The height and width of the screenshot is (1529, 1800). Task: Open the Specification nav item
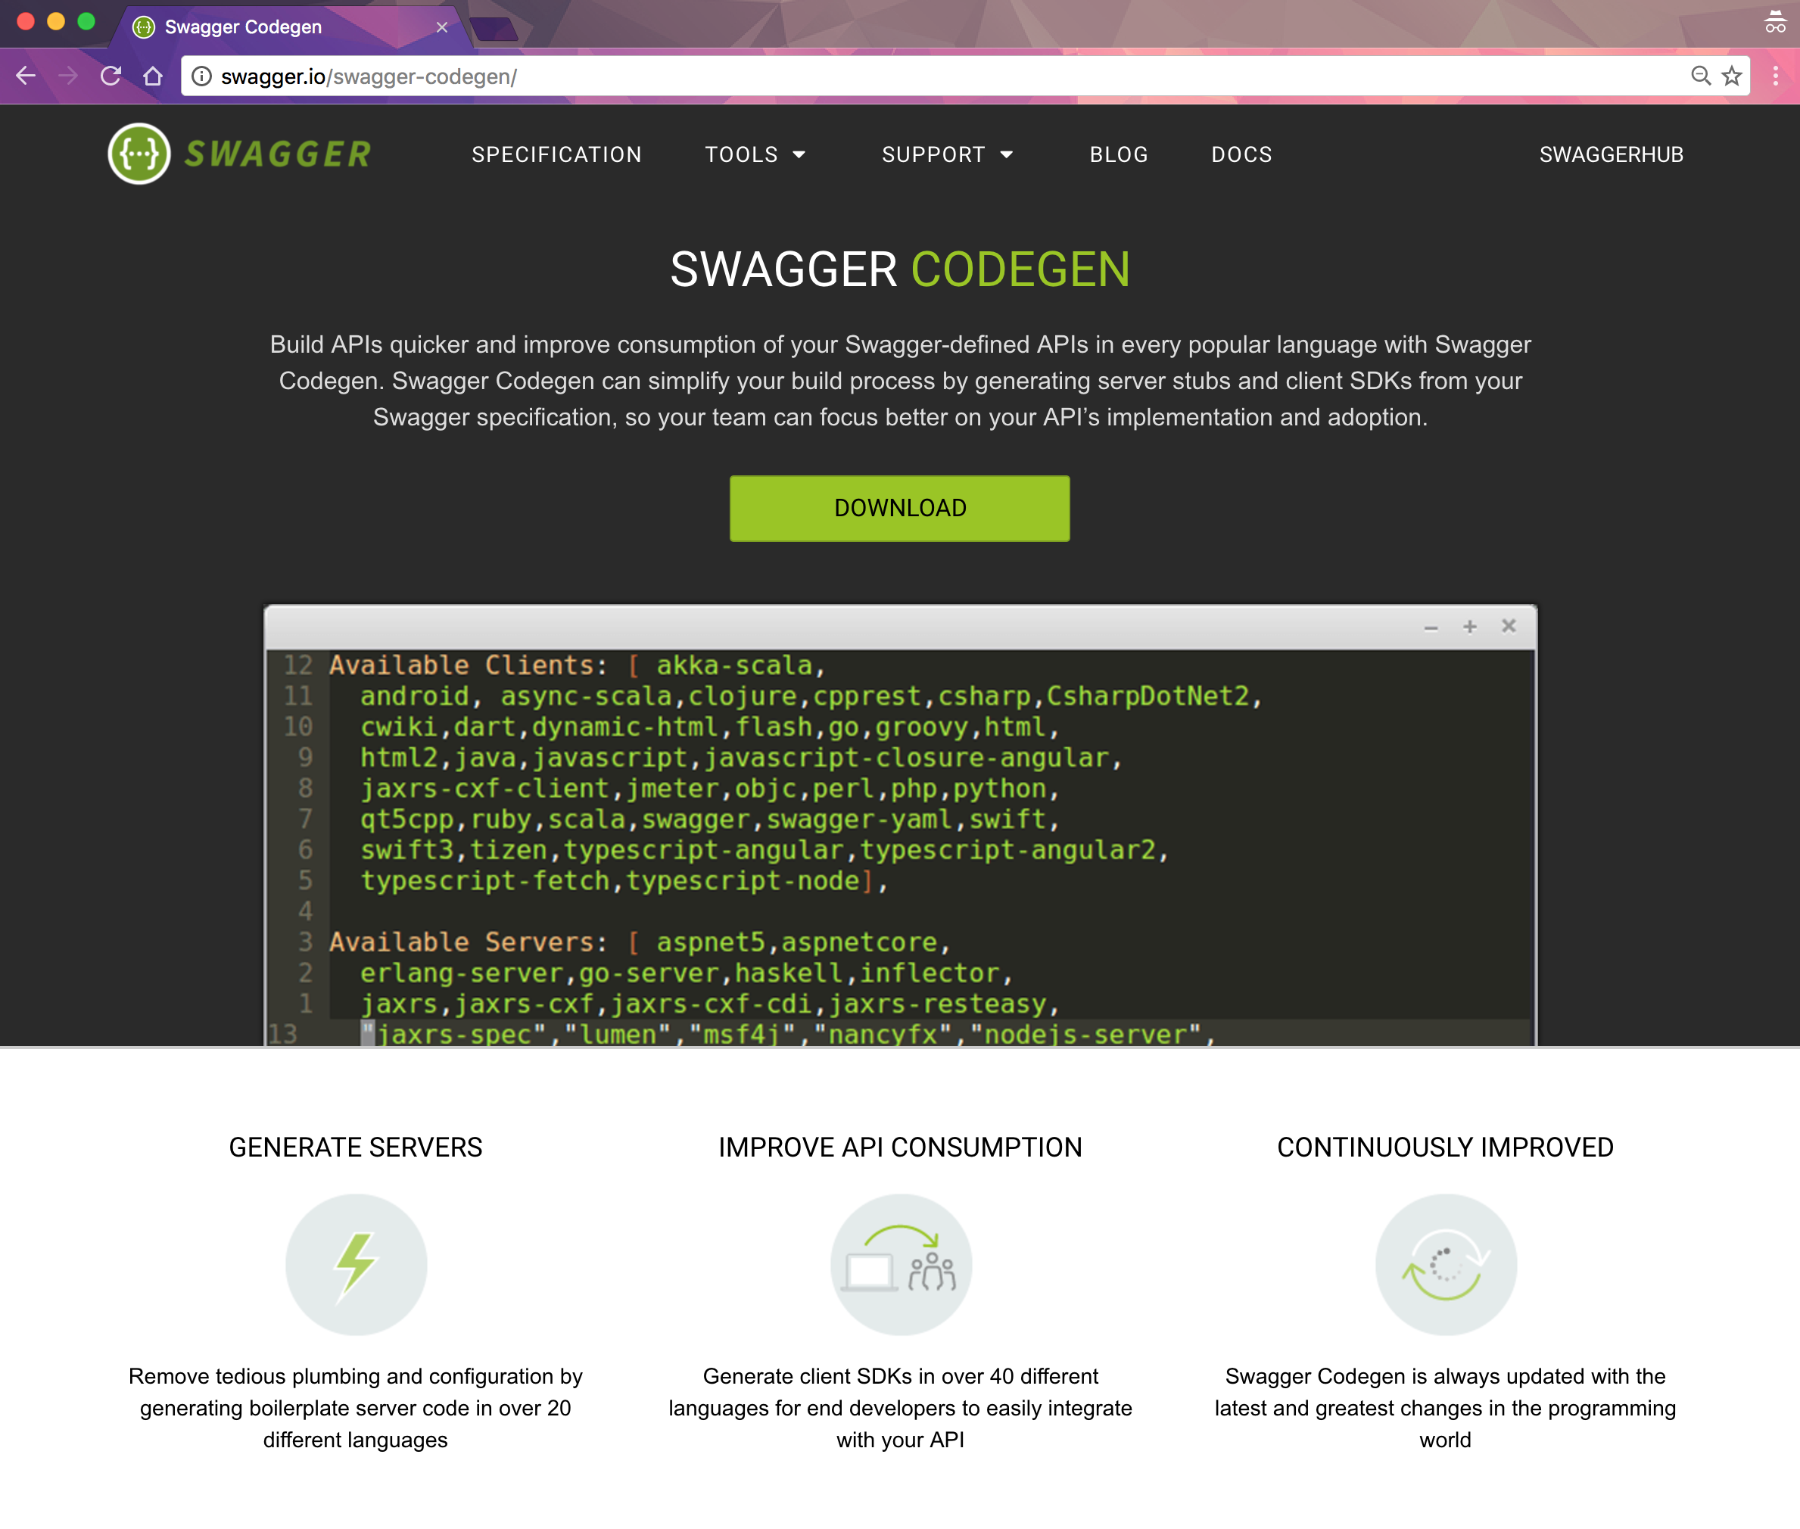(x=556, y=154)
